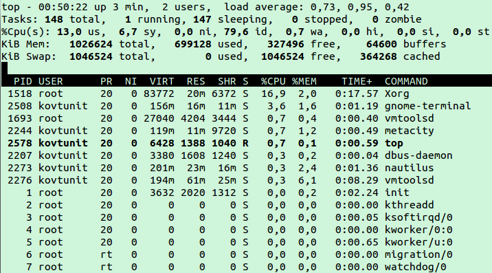
Task: Click the 0:17.57 time for Xorg
Action: 357,94
